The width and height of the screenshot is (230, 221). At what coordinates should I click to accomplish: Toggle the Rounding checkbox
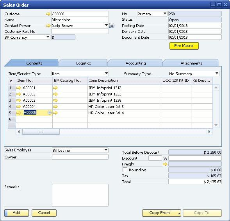tap(125, 170)
